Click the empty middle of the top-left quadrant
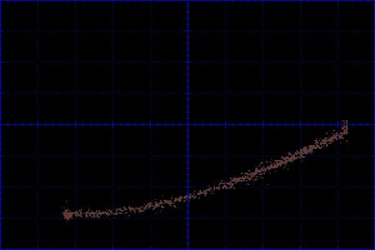The width and height of the screenshot is (375, 250). click(94, 62)
